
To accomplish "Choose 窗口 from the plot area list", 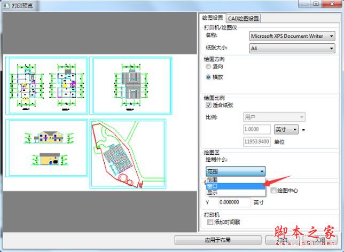I will [x=236, y=186].
